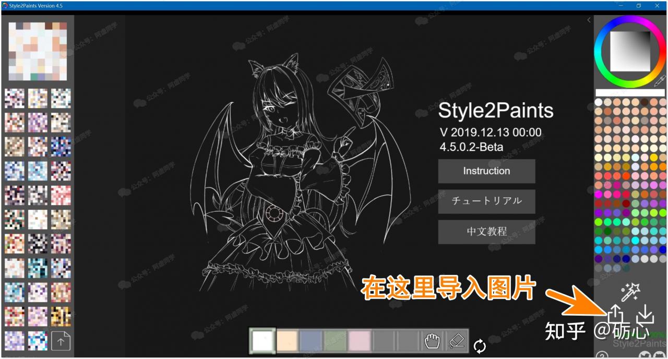Select the eraser tool
Viewport: 668px width, 359px height.
[456, 341]
